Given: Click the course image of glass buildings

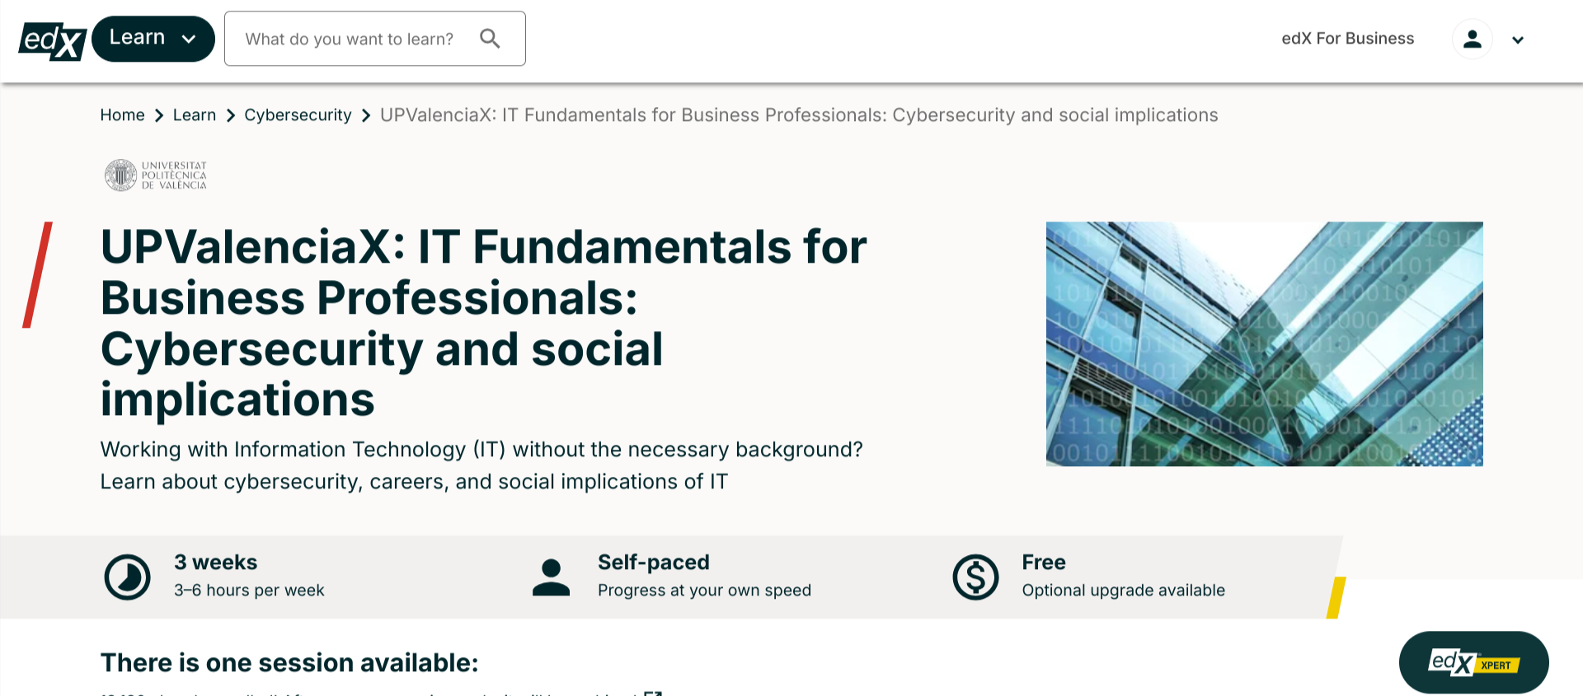Looking at the screenshot, I should coord(1265,343).
